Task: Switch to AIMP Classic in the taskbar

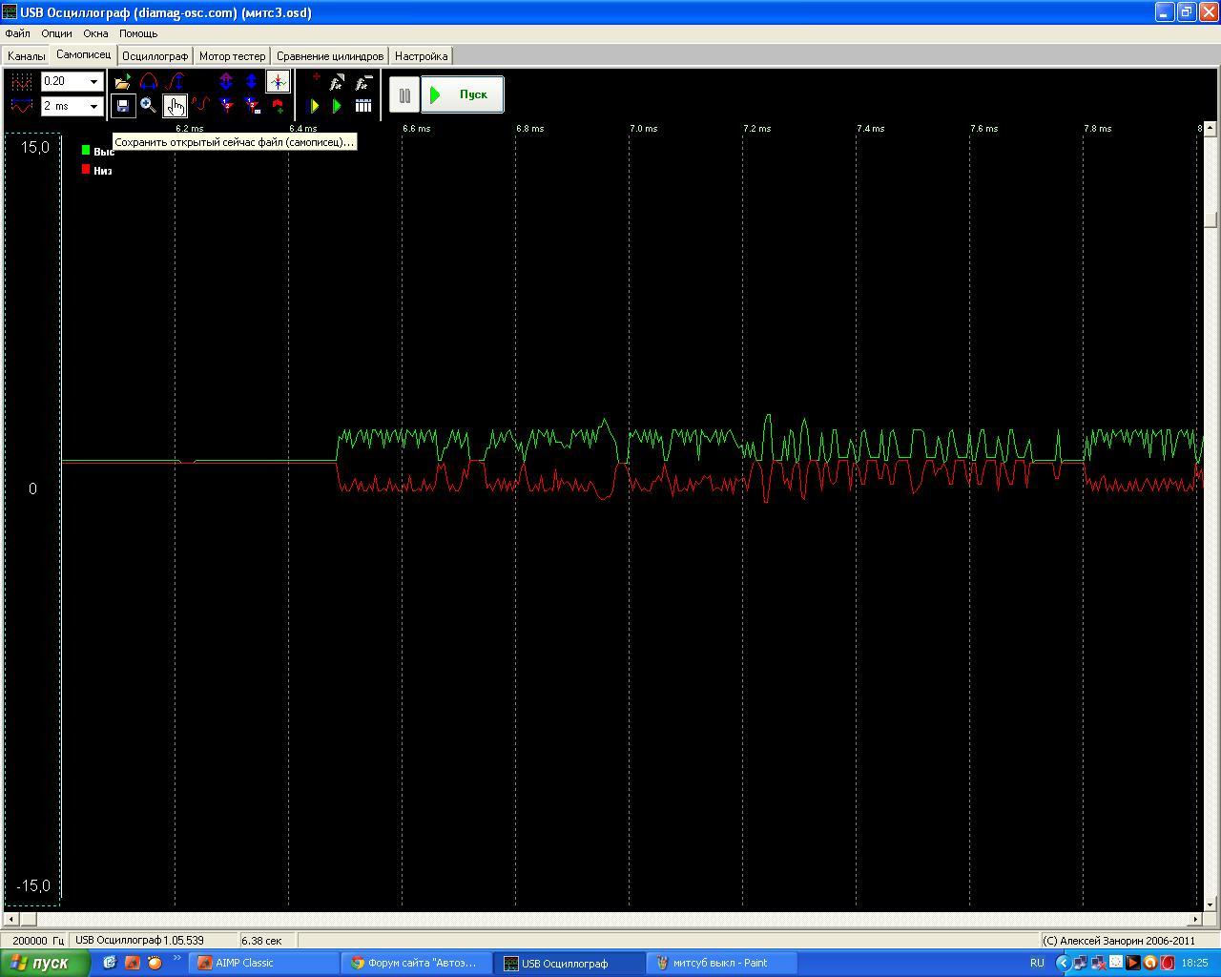Action: pyautogui.click(x=264, y=963)
